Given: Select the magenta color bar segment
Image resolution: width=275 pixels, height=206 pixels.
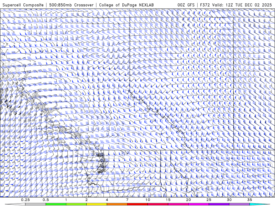Looking at the screenshot, I should click(199, 204).
